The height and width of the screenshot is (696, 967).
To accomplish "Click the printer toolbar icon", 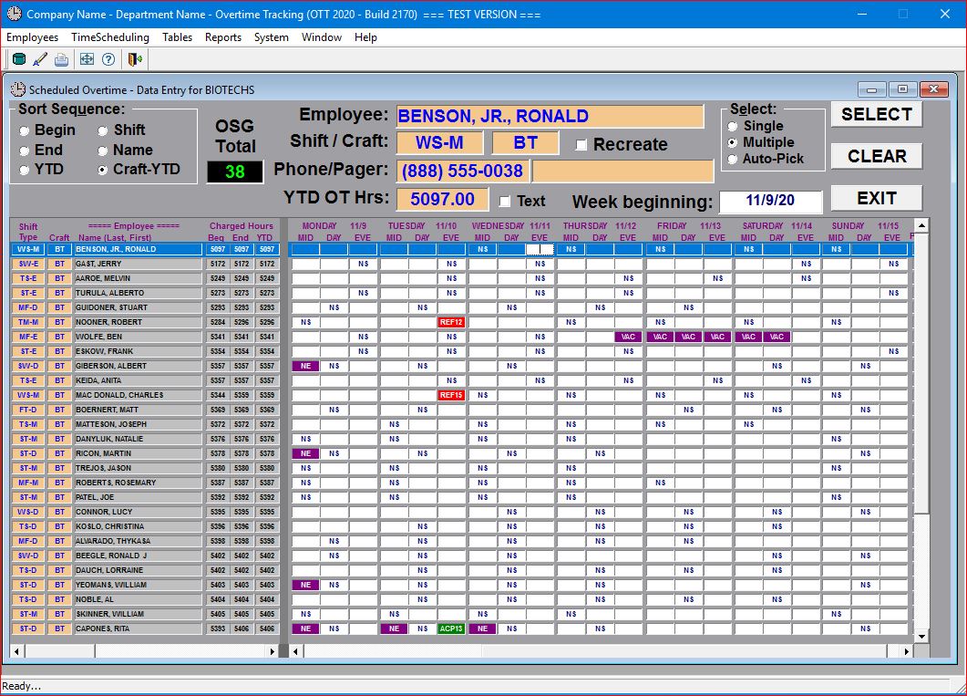I will point(61,60).
